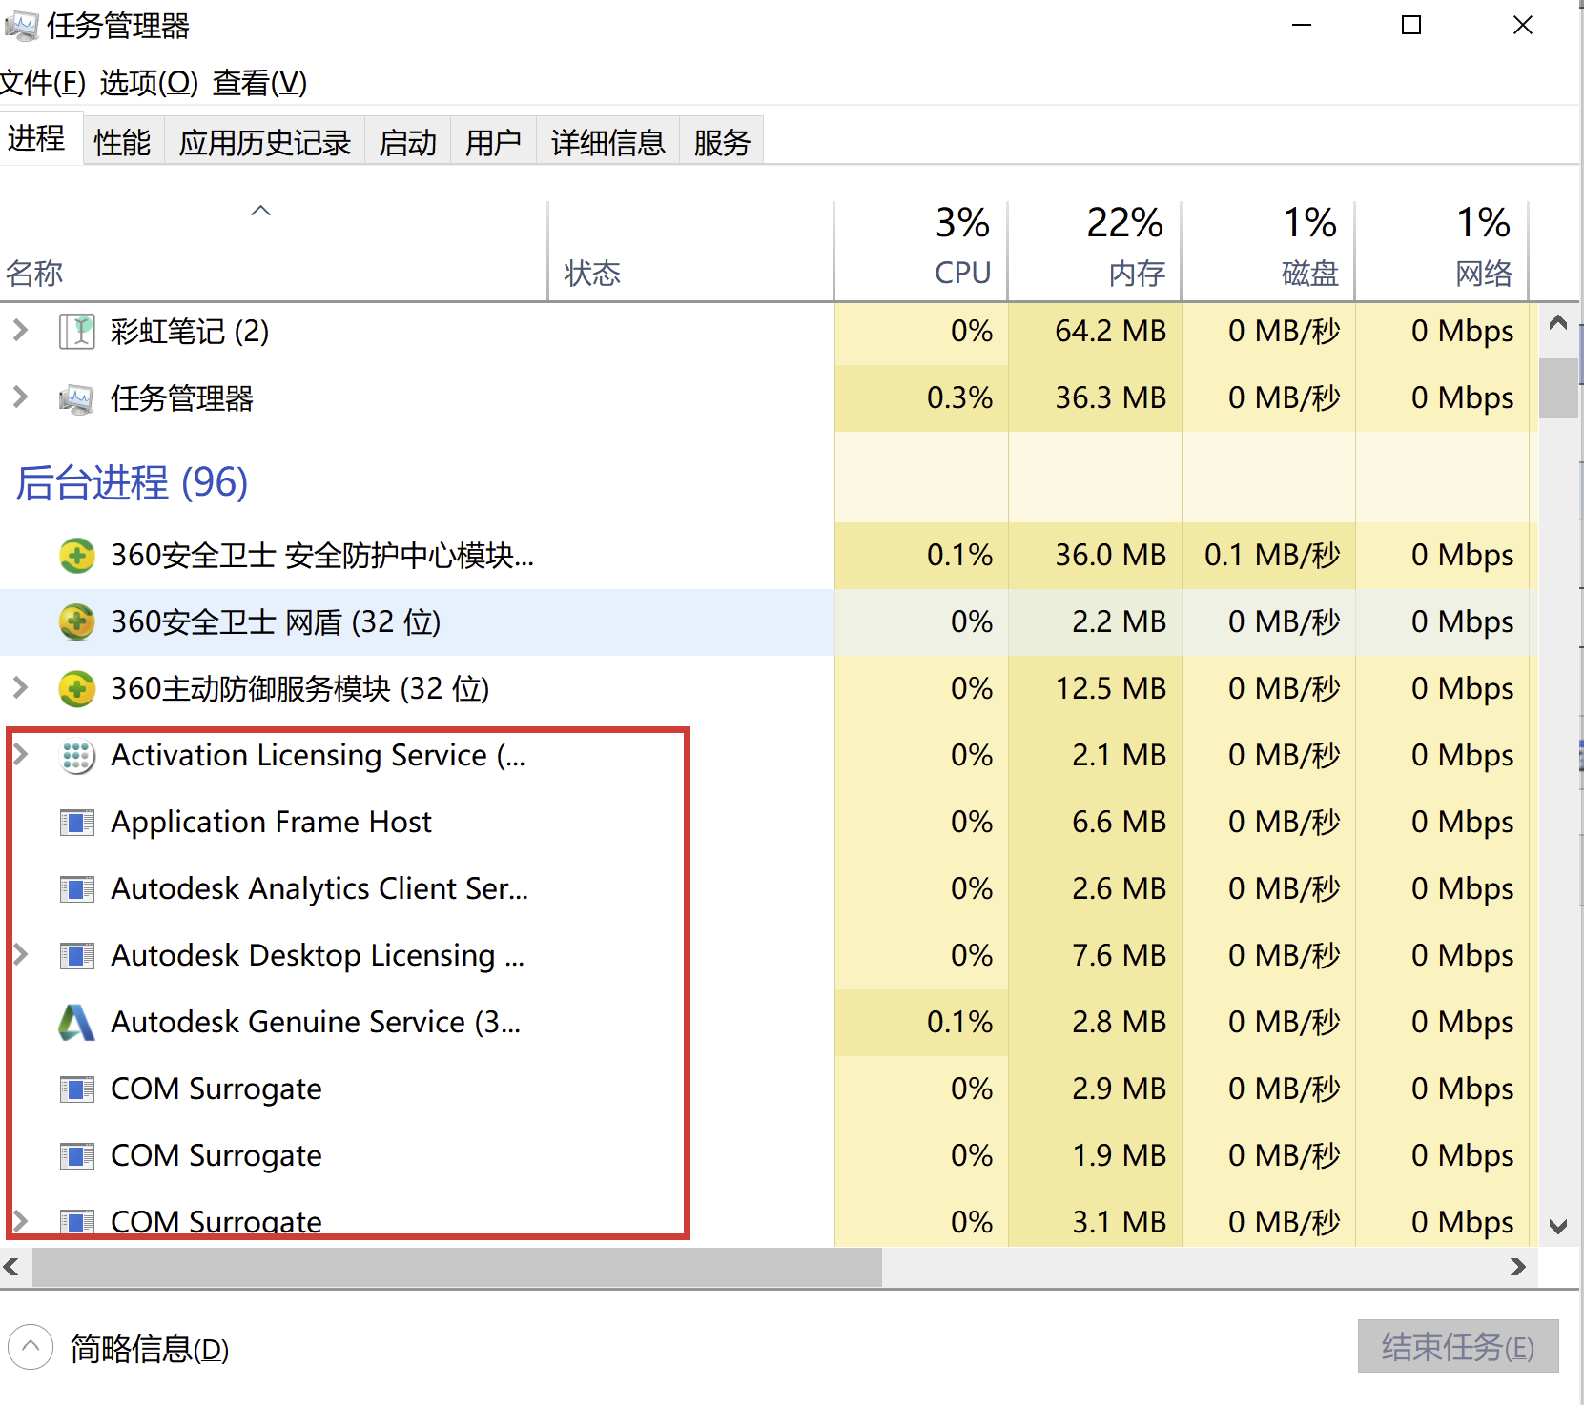This screenshot has width=1584, height=1405.
Task: Click the horizontal scrollbar thumb
Action: click(x=457, y=1267)
